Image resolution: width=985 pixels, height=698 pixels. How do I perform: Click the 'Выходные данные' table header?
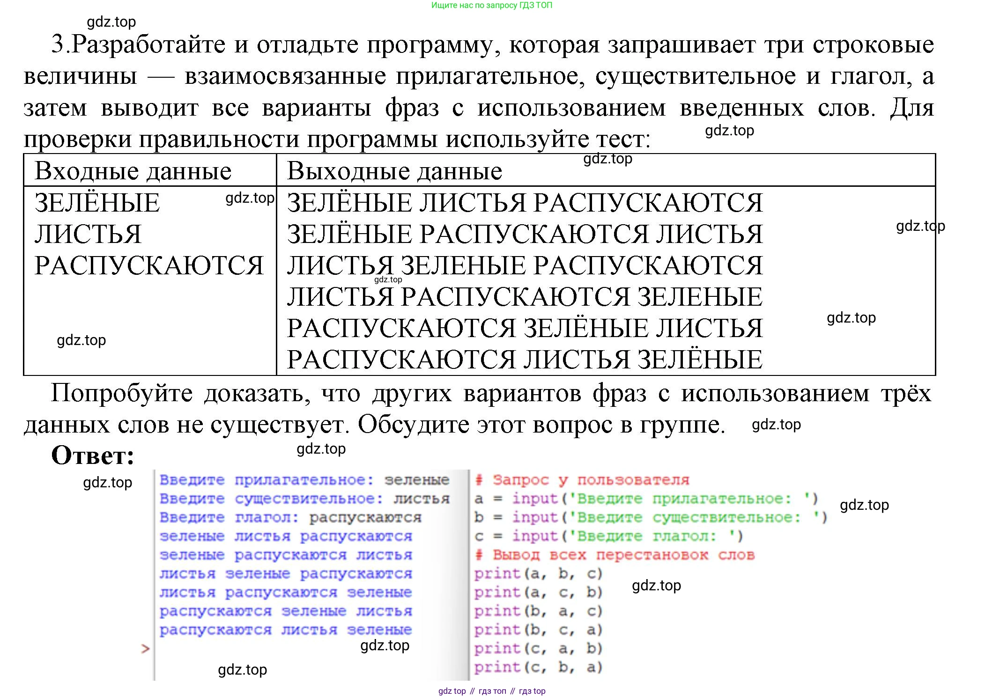pyautogui.click(x=394, y=171)
